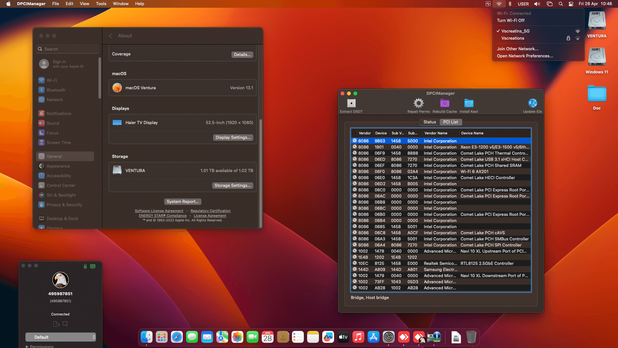Open the File menu
Image resolution: width=618 pixels, height=348 pixels.
[x=55, y=4]
